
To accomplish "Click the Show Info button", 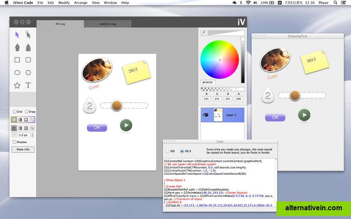I will click(x=23, y=149).
